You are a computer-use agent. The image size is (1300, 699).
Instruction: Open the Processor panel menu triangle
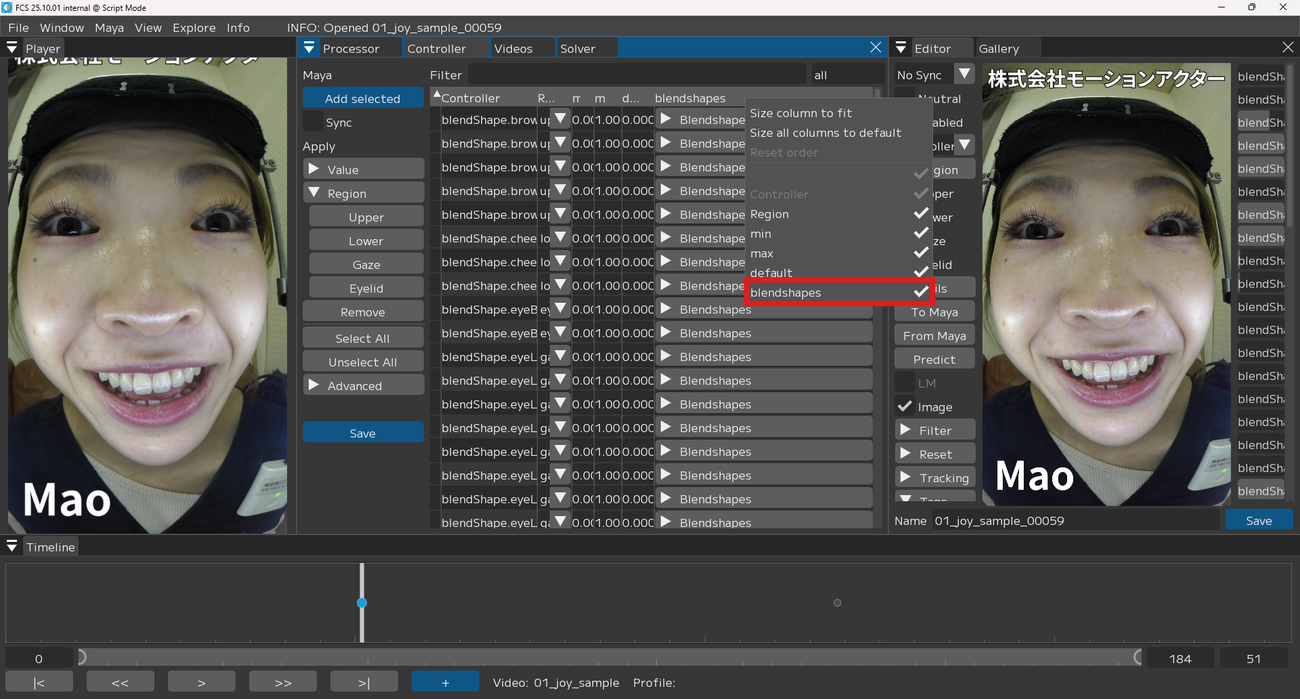309,48
